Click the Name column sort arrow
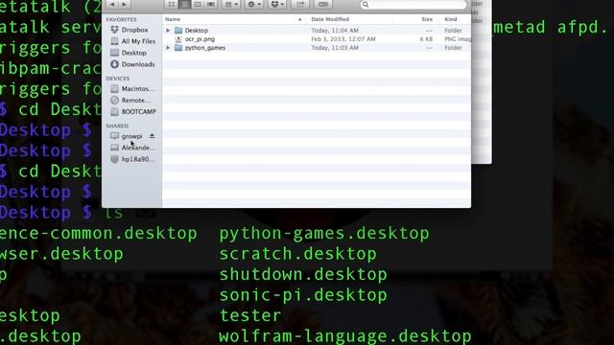614x345 pixels. 300,19
